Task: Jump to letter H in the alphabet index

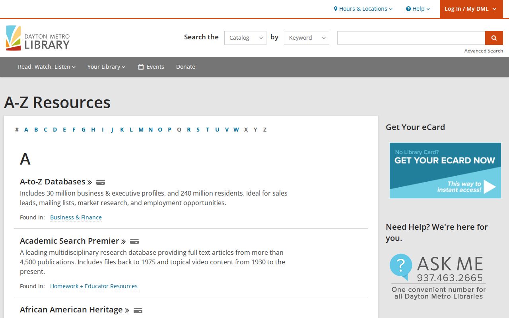Action: coord(93,130)
